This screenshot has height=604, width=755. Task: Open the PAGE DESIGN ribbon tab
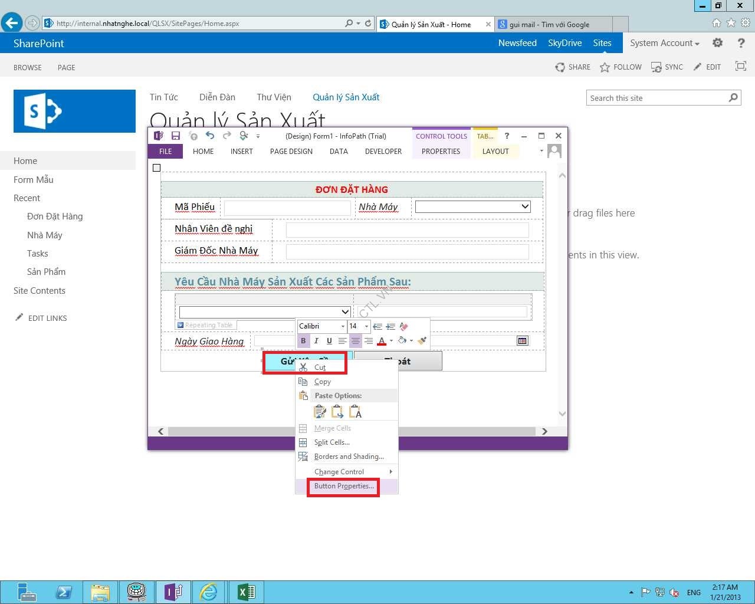click(x=291, y=152)
